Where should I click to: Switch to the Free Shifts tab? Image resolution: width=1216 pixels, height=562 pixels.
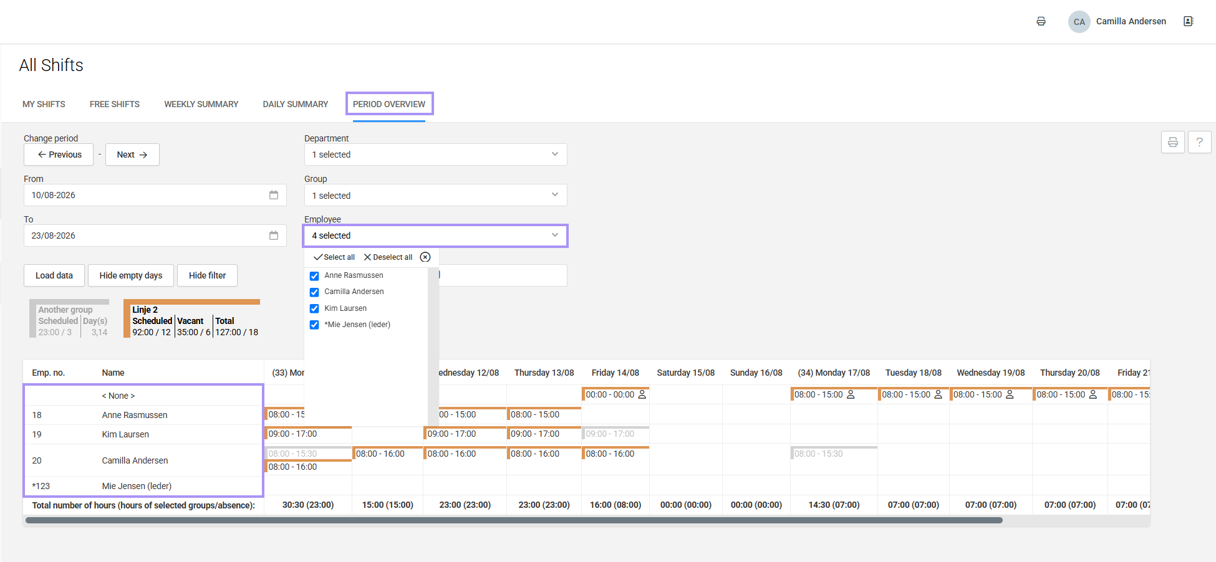point(115,104)
